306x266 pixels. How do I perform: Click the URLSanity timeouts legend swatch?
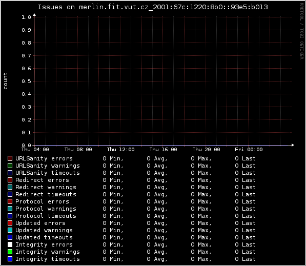tap(10, 173)
